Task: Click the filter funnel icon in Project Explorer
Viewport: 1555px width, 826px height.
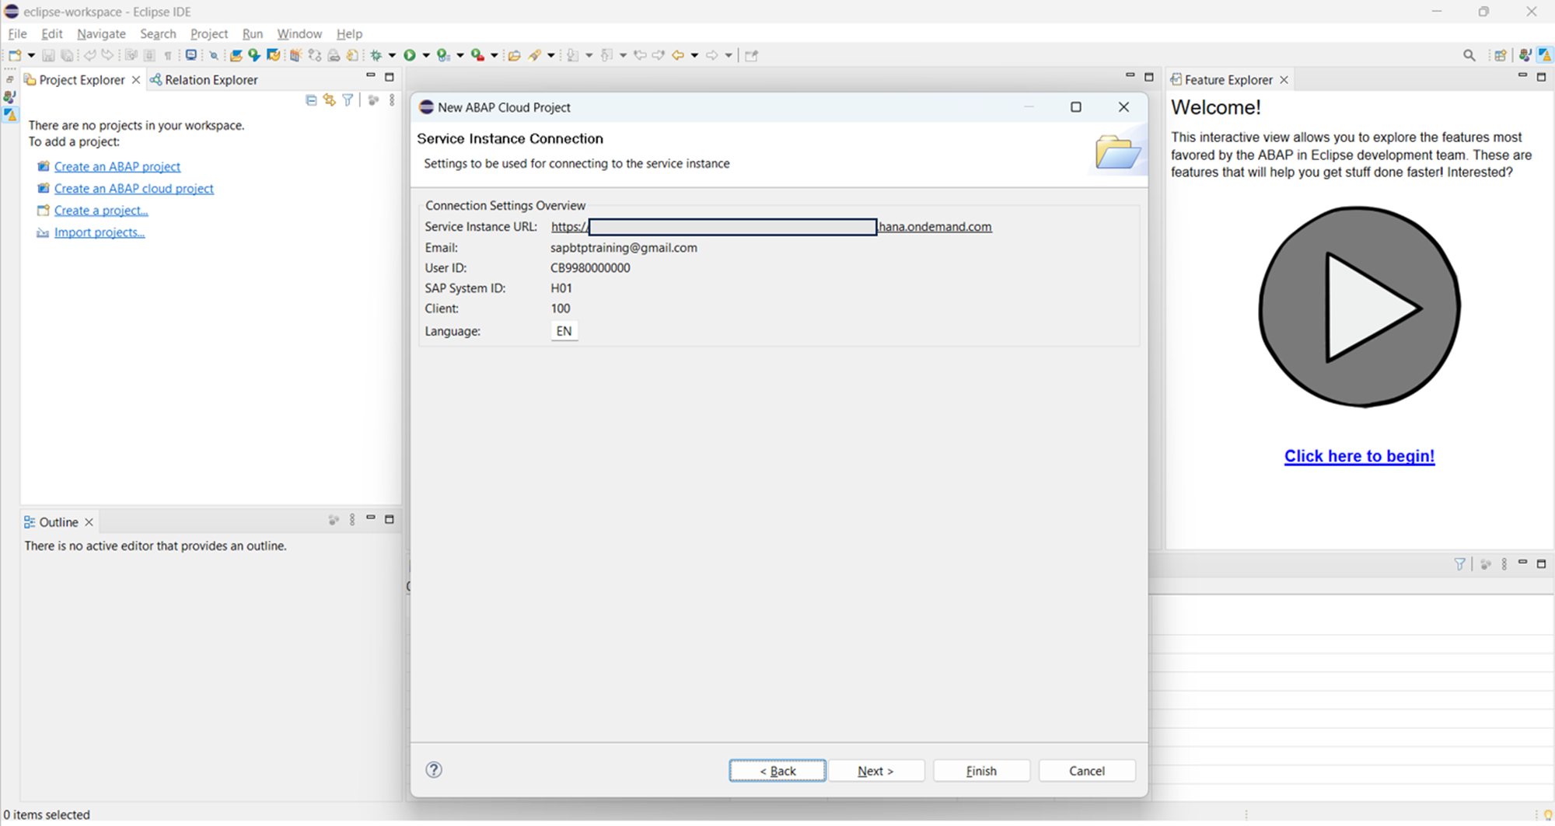Action: click(348, 100)
